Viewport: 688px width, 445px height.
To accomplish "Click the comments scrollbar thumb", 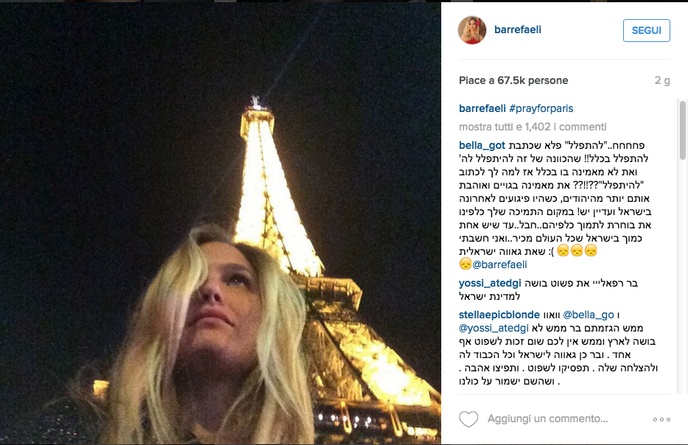I will (x=682, y=130).
